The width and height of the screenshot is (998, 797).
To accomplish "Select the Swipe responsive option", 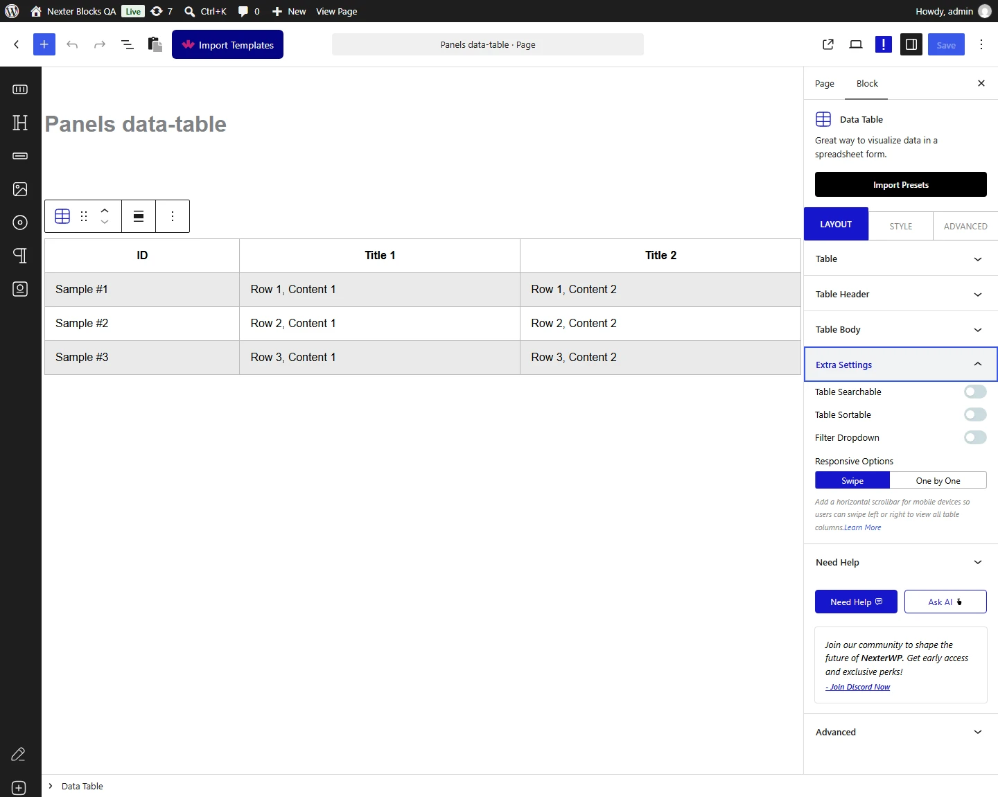I will point(852,480).
